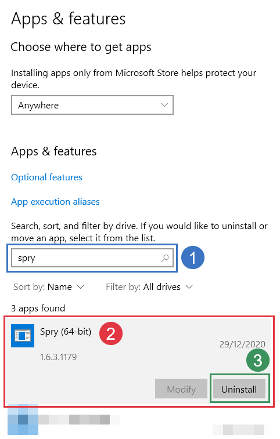The width and height of the screenshot is (280, 439).
Task: Open the Optional features link
Action: [x=46, y=177]
